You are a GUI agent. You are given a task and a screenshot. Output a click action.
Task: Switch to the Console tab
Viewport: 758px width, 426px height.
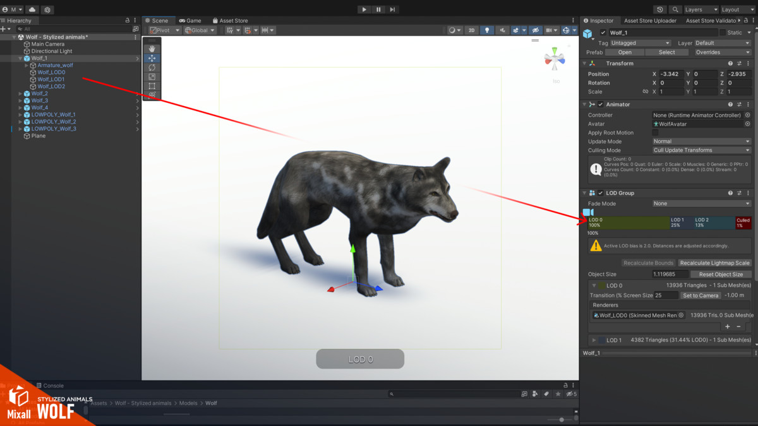tap(50, 386)
